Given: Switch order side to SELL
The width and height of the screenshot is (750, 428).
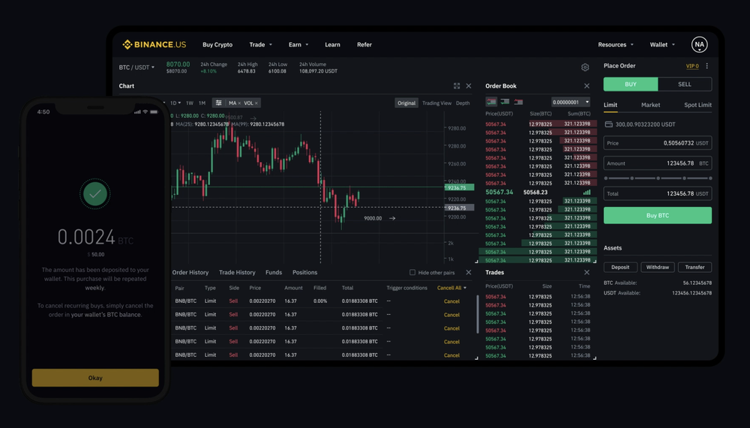Looking at the screenshot, I should point(685,84).
